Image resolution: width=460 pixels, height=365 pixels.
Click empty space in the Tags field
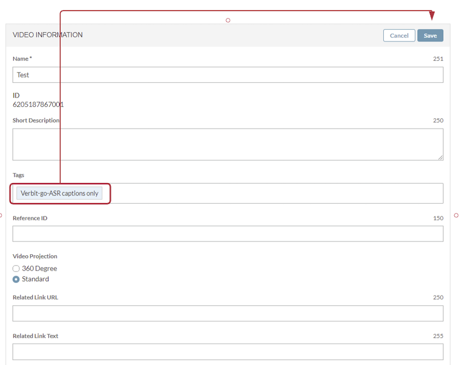(276, 193)
